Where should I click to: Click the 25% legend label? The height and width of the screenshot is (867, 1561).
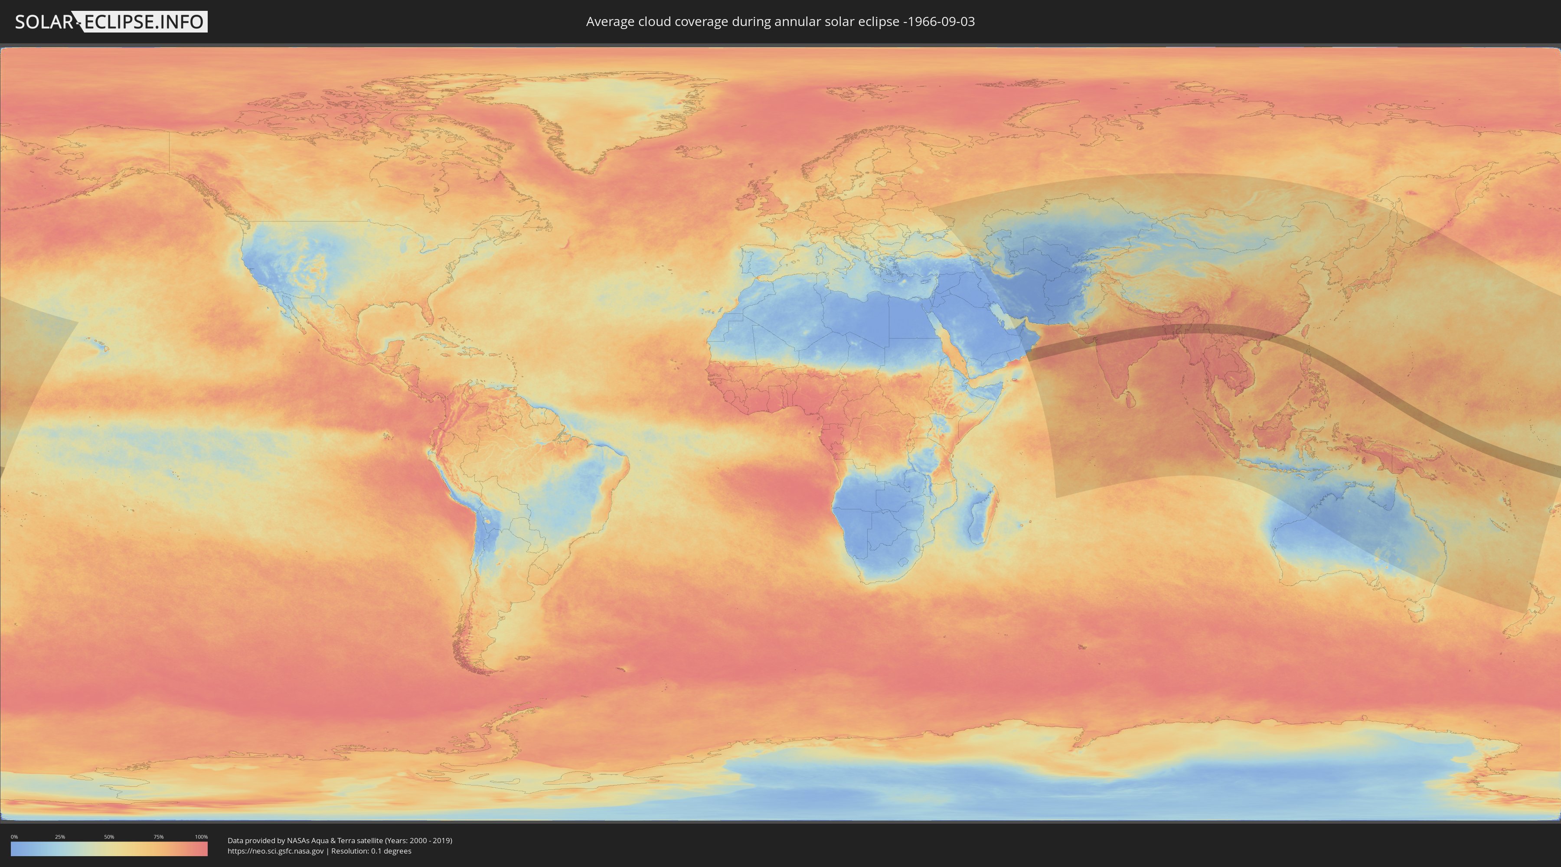point(60,837)
